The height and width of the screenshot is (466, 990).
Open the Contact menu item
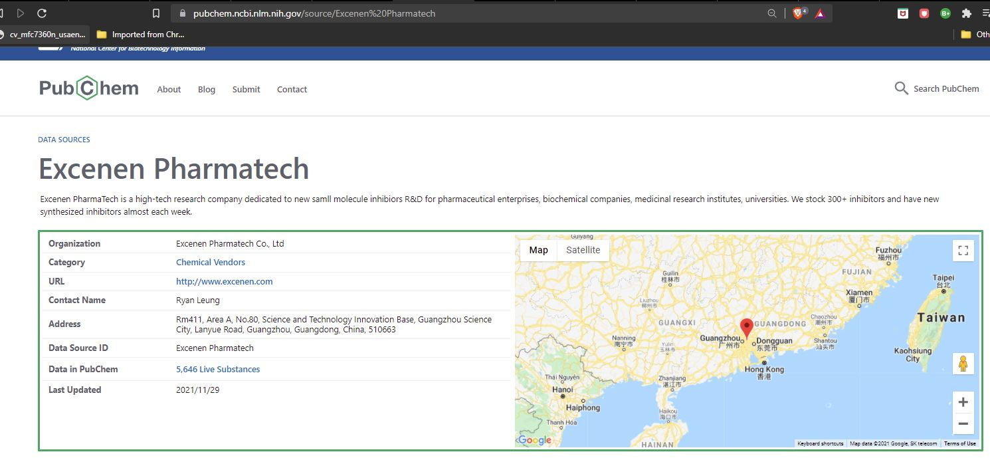[x=292, y=89]
